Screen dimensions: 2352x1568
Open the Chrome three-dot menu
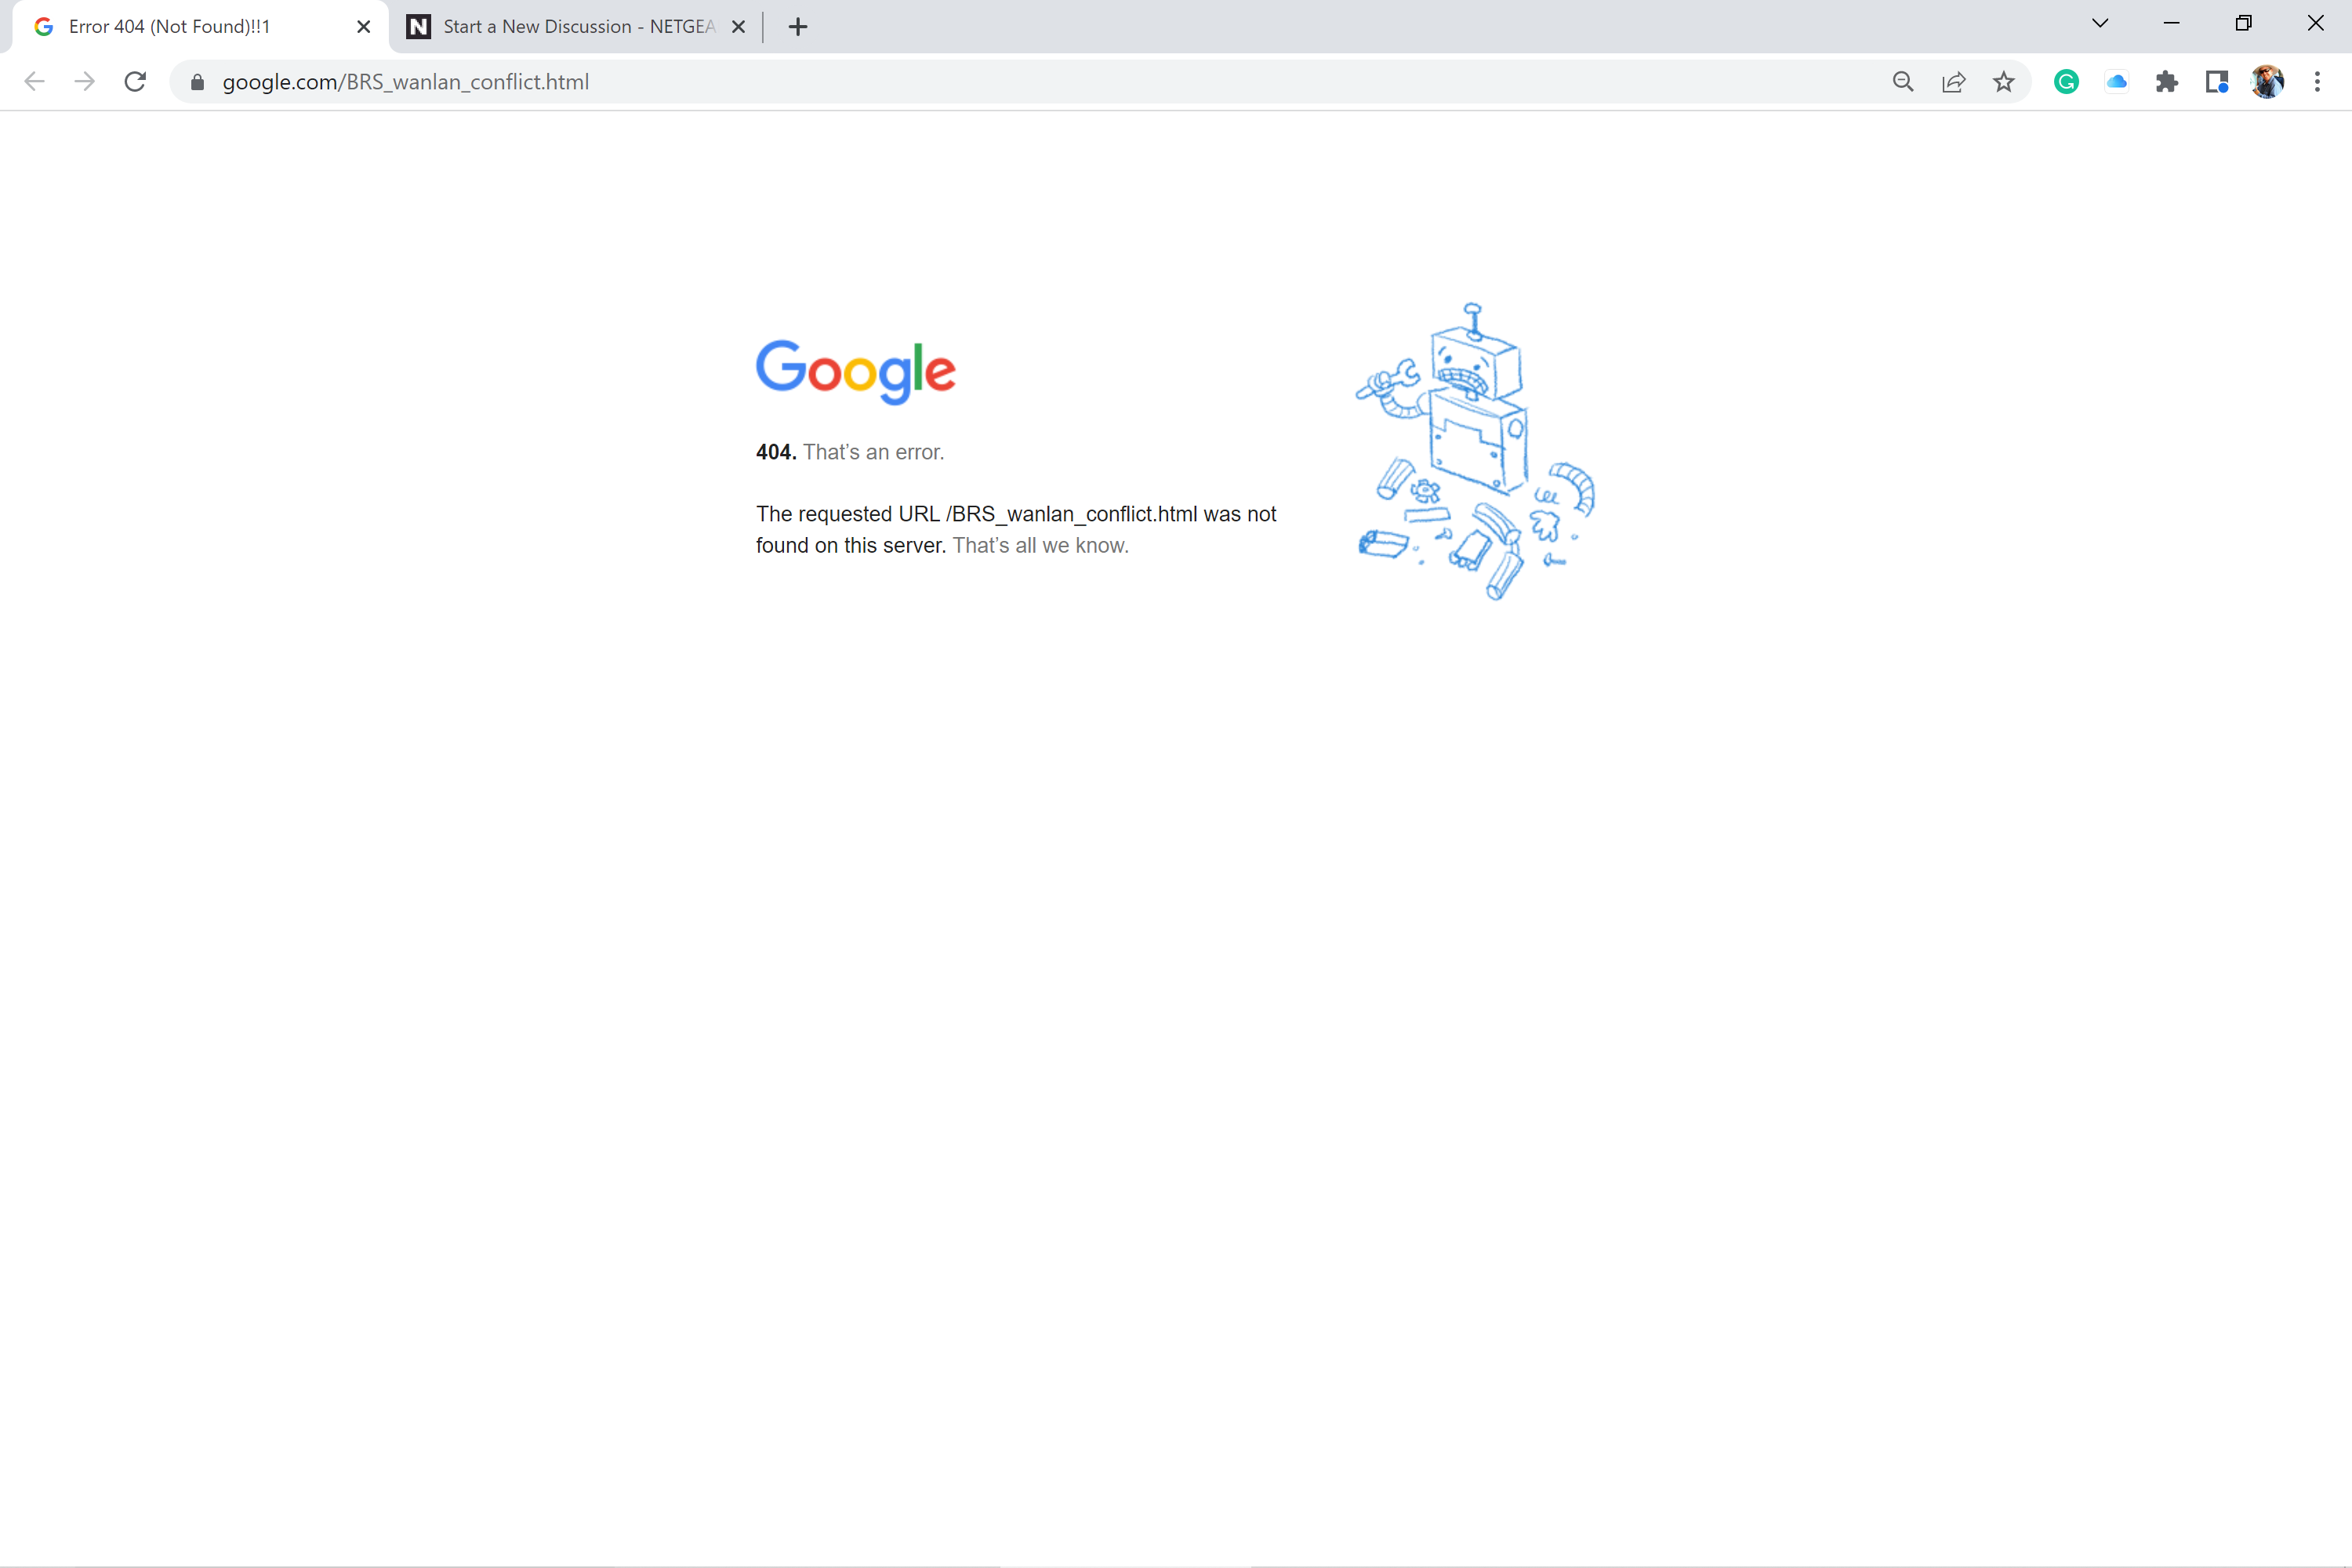click(x=2317, y=82)
